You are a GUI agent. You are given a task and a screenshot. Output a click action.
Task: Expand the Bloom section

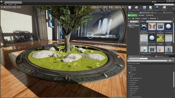[129, 76]
